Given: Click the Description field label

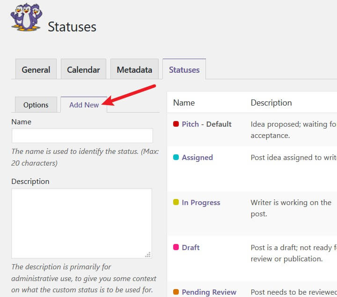Looking at the screenshot, I should tap(30, 182).
